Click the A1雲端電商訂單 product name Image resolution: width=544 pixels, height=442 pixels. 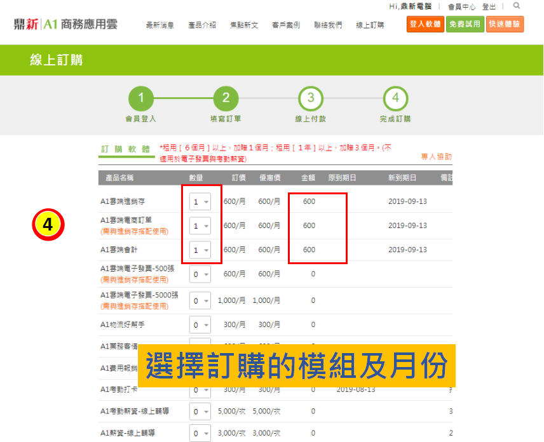126,220
